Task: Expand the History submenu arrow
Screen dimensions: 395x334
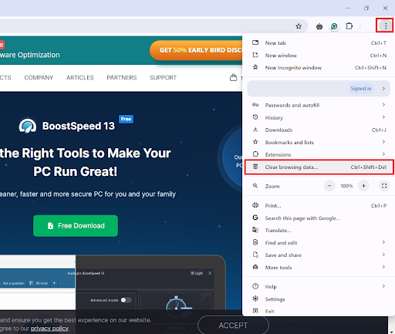Action: point(383,117)
